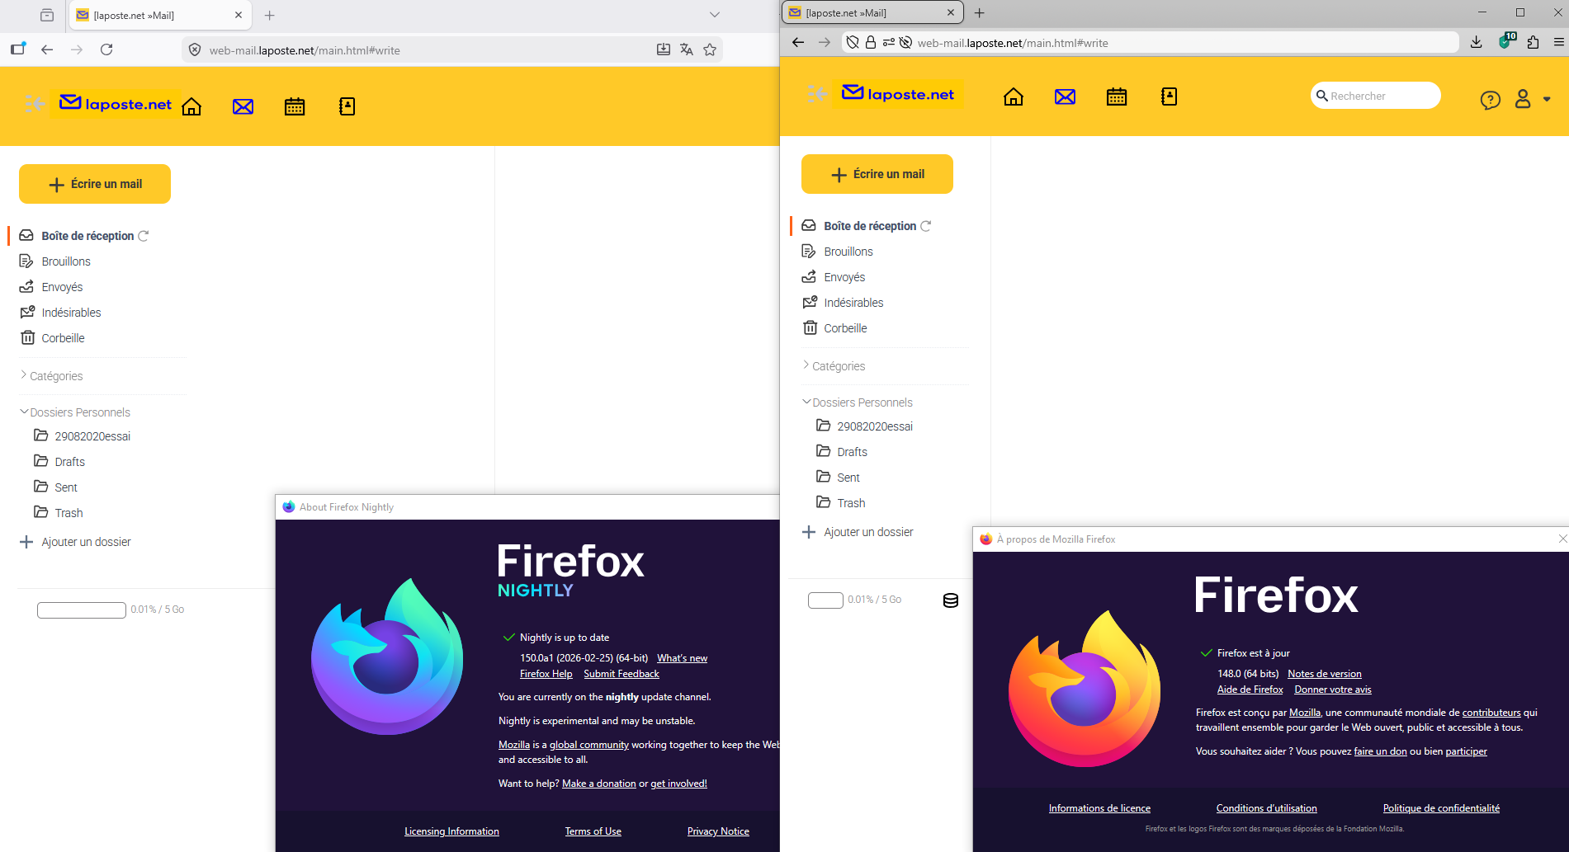Image resolution: width=1569 pixels, height=852 pixels.
Task: Open Indésirables in the left Nightly window
Action: [71, 313]
